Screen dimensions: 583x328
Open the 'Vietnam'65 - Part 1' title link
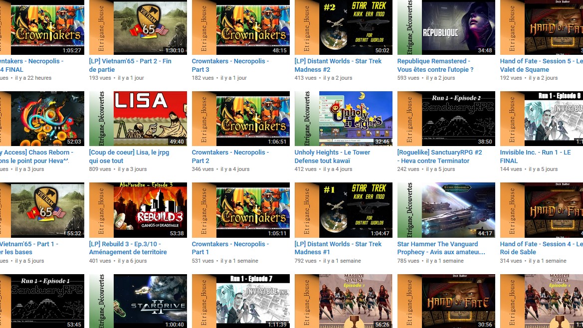coord(29,248)
